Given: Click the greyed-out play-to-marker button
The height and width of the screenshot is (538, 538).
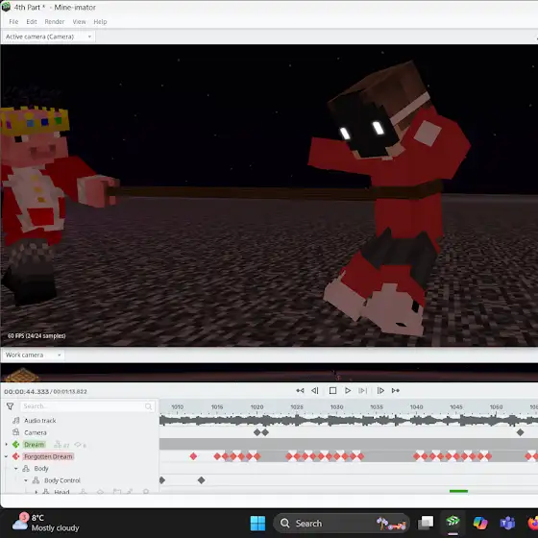Looking at the screenshot, I should [363, 390].
